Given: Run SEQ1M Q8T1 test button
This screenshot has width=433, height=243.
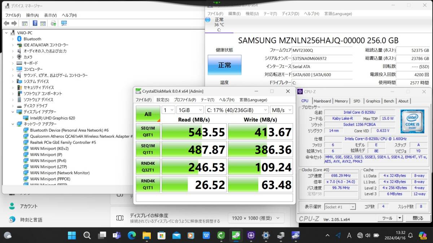Looking at the screenshot, I should (148, 132).
